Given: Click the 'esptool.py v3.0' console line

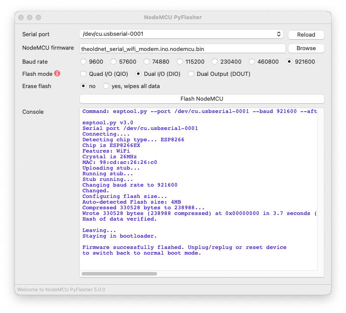Looking at the screenshot, I should (x=108, y=122).
